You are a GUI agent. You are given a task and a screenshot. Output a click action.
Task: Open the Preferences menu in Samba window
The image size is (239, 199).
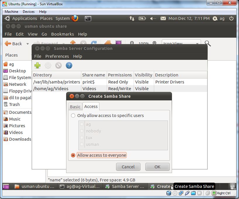coord(57,56)
